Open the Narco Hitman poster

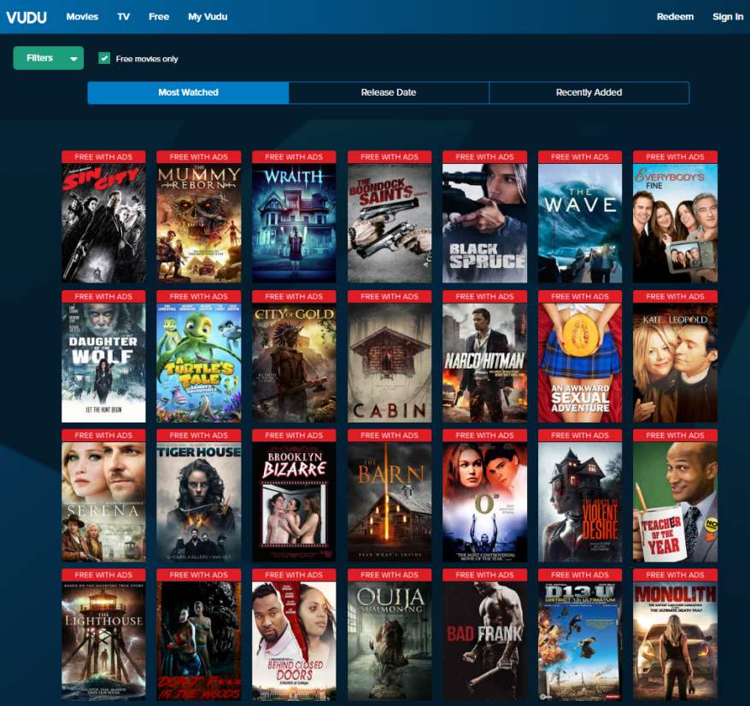coord(484,356)
